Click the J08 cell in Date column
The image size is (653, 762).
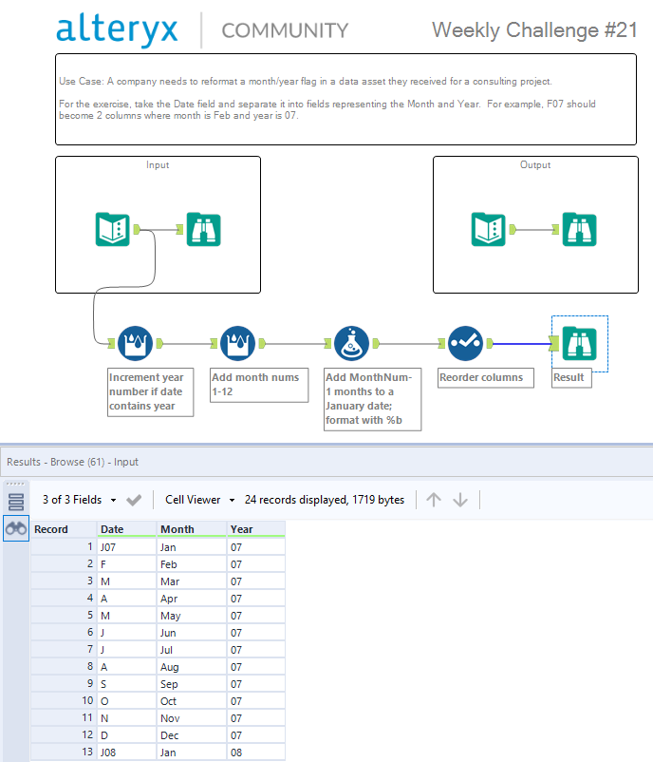[127, 752]
